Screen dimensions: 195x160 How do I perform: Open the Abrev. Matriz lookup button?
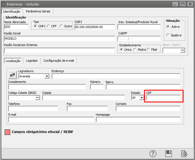(x=183, y=50)
